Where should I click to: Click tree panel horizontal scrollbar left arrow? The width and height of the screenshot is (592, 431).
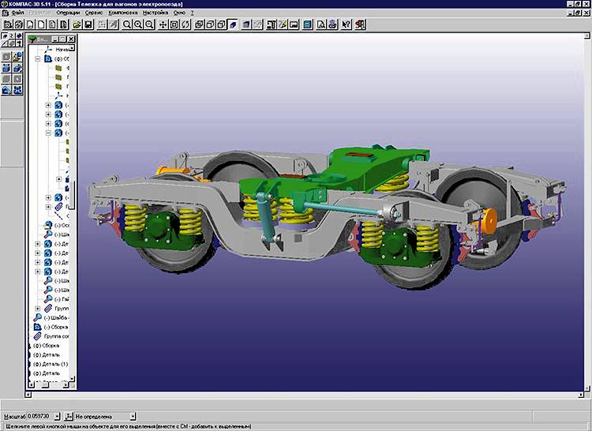click(32, 385)
